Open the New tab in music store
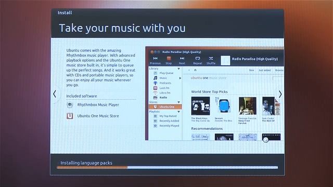This screenshot has width=333, height=187. click(251, 70)
